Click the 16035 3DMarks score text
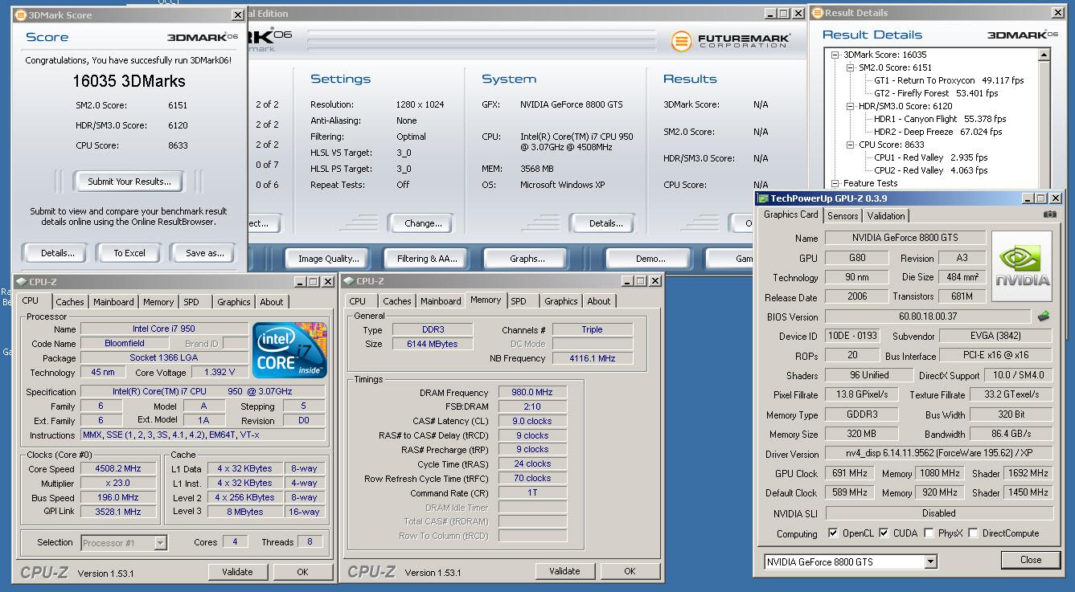1075x592 pixels. point(129,81)
